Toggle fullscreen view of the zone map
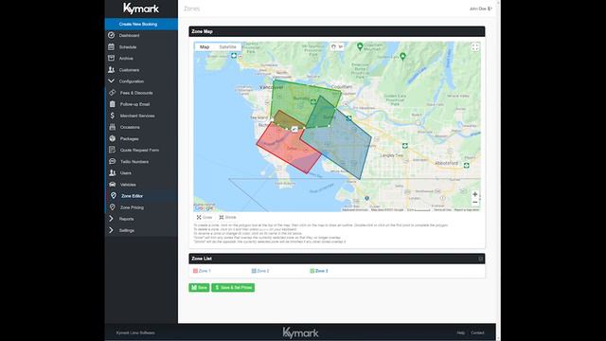The width and height of the screenshot is (606, 341). point(475,47)
